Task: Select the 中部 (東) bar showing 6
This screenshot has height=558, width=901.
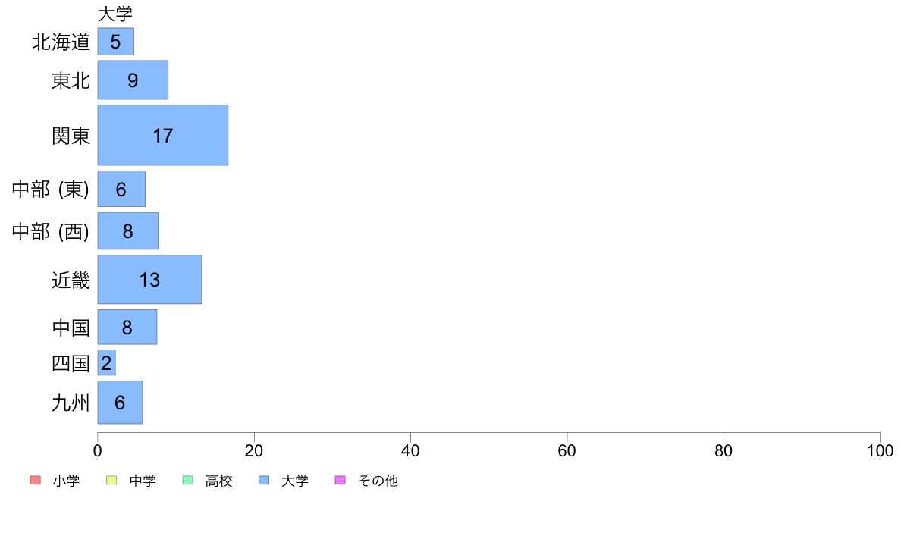Action: pyautogui.click(x=121, y=189)
